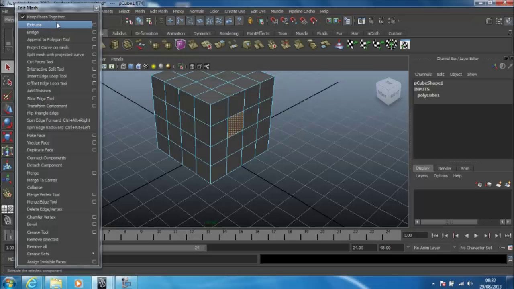This screenshot has height=289, width=514.
Task: Switch to the Rendering shelf tab
Action: point(228,33)
